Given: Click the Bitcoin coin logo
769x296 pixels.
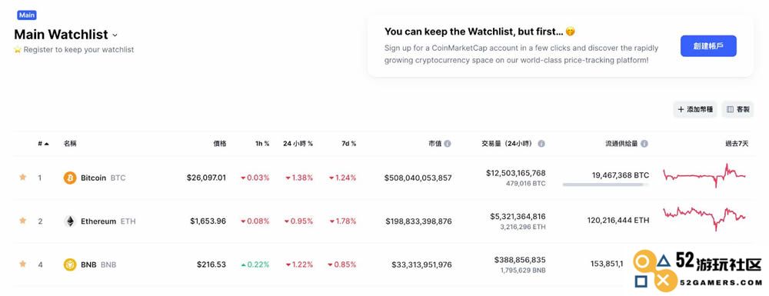Looking at the screenshot, I should click(x=70, y=178).
